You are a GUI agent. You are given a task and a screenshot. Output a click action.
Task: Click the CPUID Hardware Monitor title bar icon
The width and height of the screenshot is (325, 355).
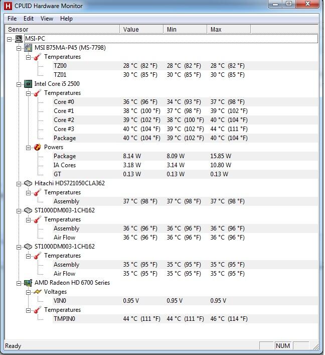8,6
